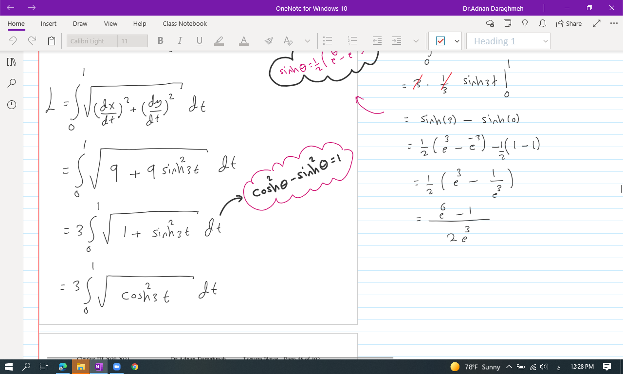
Task: Open search in the left sidebar
Action: tap(12, 83)
